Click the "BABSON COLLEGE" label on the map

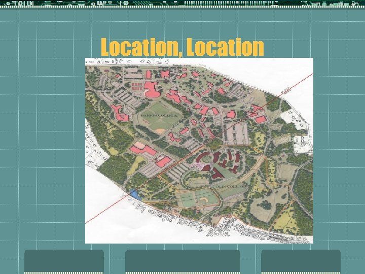159,116
